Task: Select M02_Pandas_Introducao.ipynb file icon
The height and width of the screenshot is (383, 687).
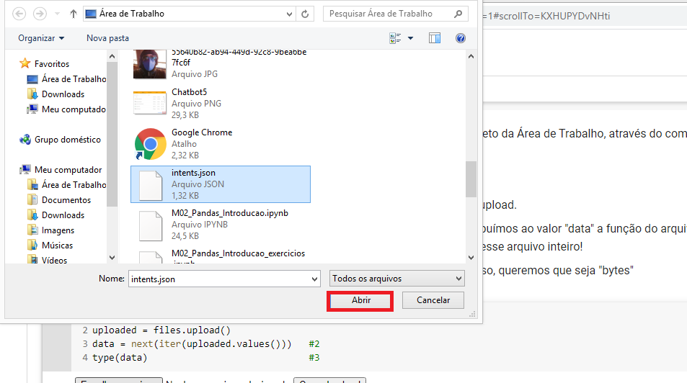Action: 150,226
